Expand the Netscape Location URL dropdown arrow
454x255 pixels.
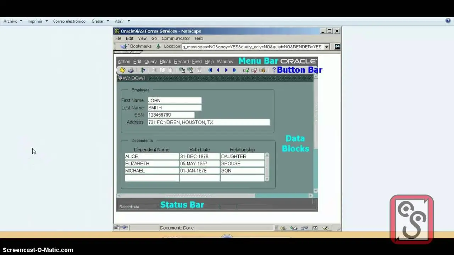coord(327,47)
